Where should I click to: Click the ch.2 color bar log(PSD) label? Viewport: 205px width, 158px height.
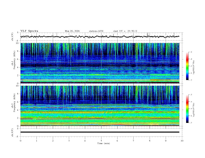pyautogui.click(x=194, y=110)
